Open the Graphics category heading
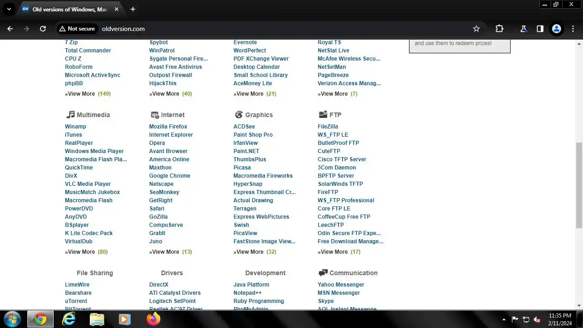The image size is (583, 328). click(x=259, y=115)
